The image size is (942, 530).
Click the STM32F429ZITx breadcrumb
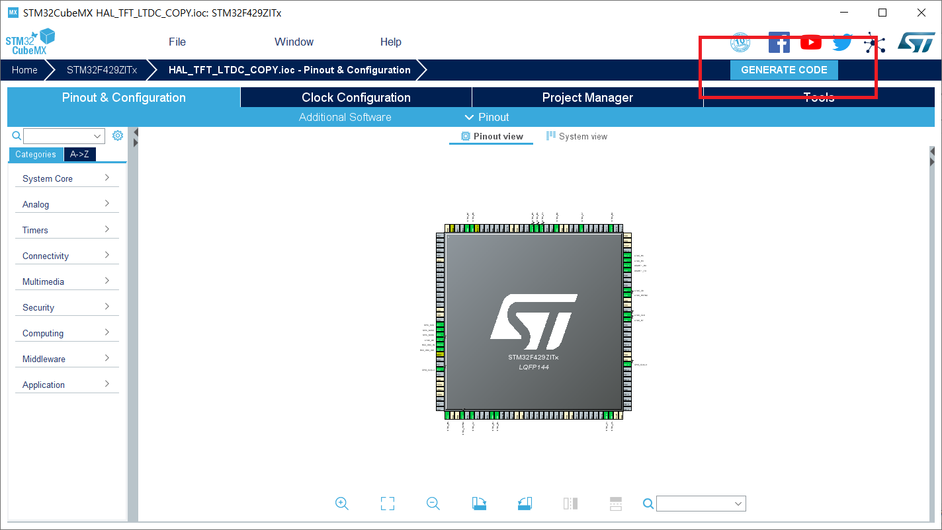pyautogui.click(x=102, y=69)
